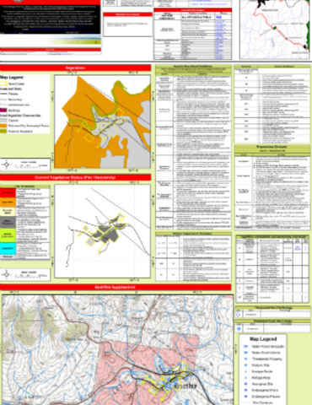The image size is (312, 405).
Task: Click the Escape Route legend icon
Action: pos(246,371)
